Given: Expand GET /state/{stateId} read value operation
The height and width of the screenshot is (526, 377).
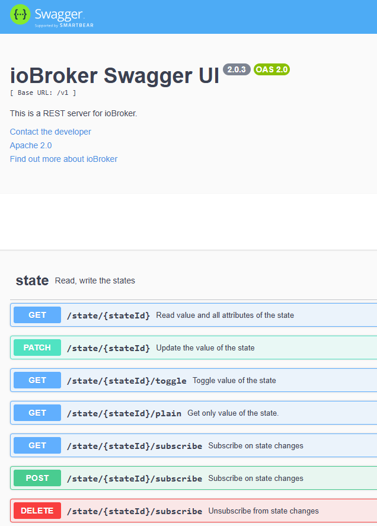Looking at the screenshot, I should click(x=193, y=315).
